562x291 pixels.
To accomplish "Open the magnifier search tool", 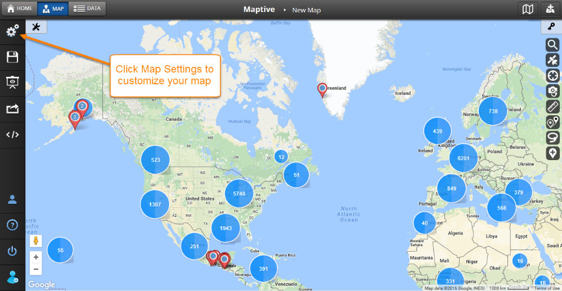I will (552, 45).
